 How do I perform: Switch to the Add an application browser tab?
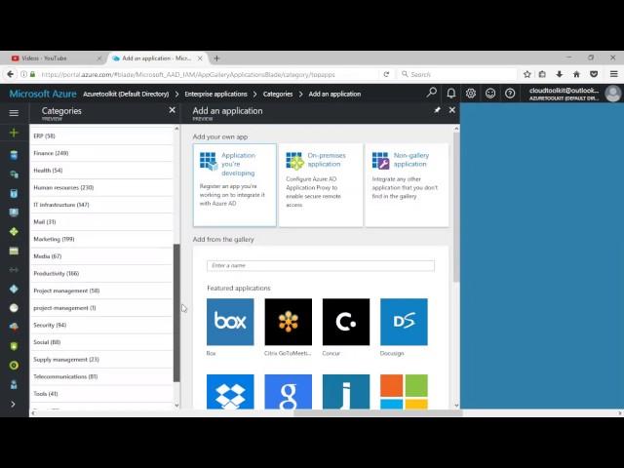pos(157,58)
